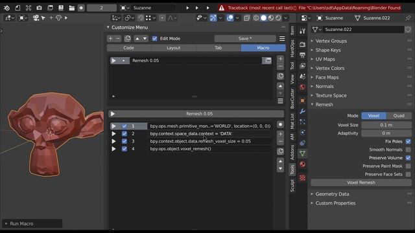Click the Voxel Size value field
The width and height of the screenshot is (415, 233).
(x=386, y=125)
